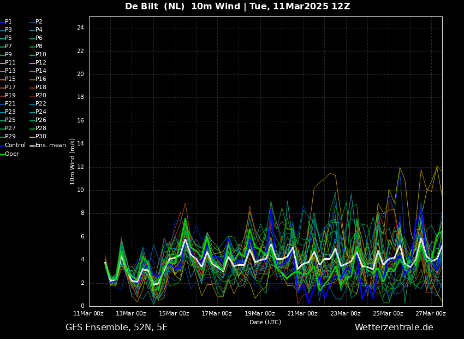Click the 11Mar 00z x-axis label
This screenshot has width=464, height=339.
tap(88, 313)
